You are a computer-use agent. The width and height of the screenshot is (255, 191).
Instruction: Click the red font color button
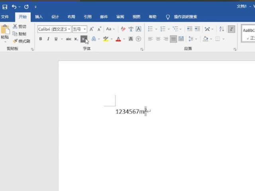[118, 39]
